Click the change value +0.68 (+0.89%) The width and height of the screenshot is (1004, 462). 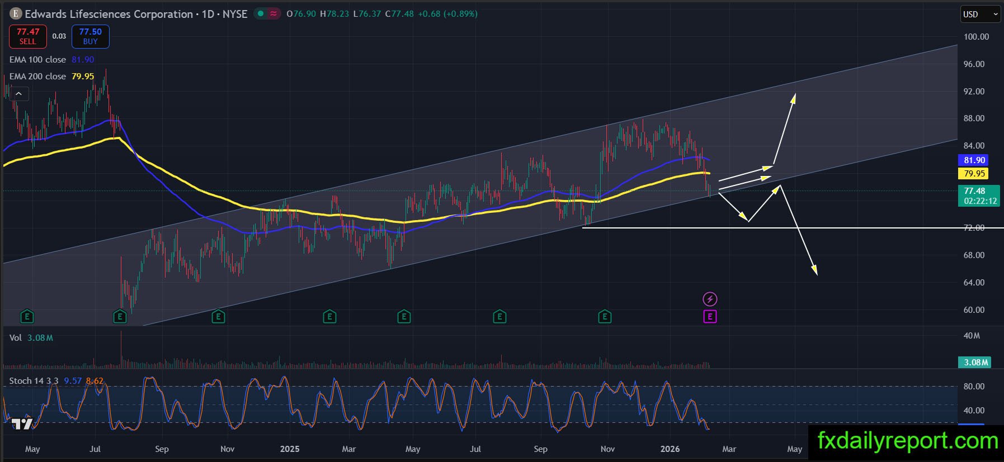click(448, 14)
